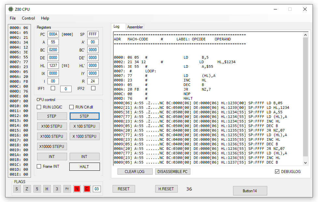Enable the RUN LOGIC checkbox
Image resolution: width=318 pixels, height=202 pixels.
point(39,107)
